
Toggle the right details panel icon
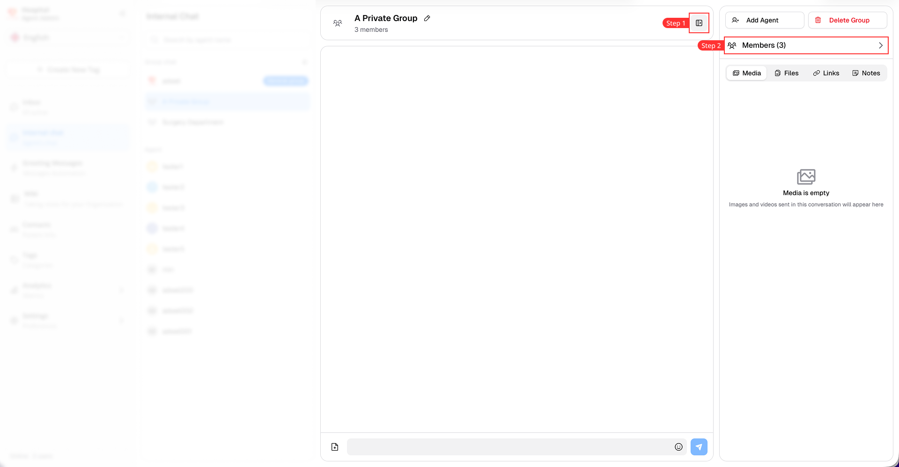click(699, 23)
